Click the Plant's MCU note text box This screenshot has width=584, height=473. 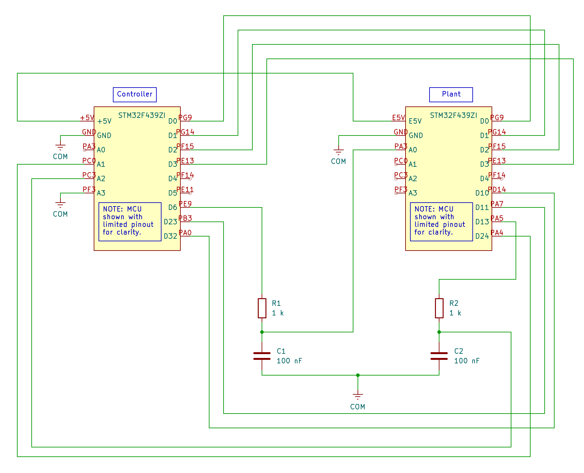441,221
